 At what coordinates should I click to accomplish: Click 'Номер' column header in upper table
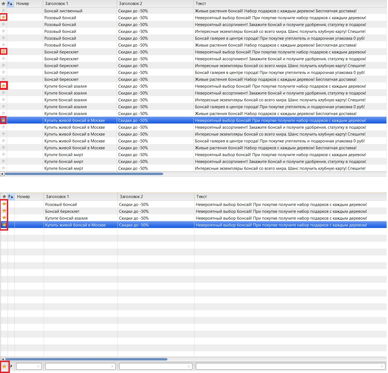[28, 4]
